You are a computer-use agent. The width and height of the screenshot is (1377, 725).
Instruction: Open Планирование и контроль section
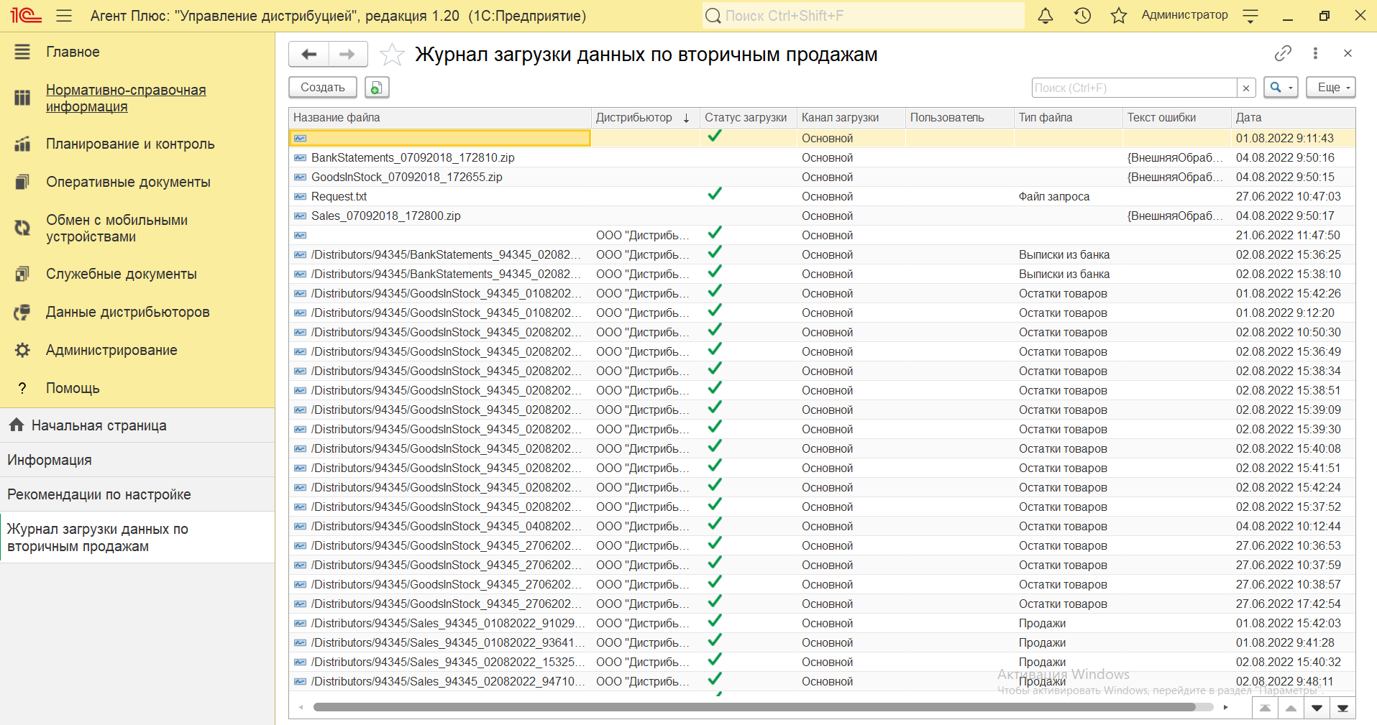[130, 144]
